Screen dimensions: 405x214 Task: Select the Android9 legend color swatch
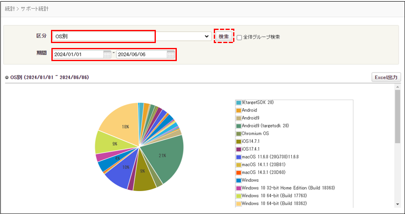tap(238, 118)
